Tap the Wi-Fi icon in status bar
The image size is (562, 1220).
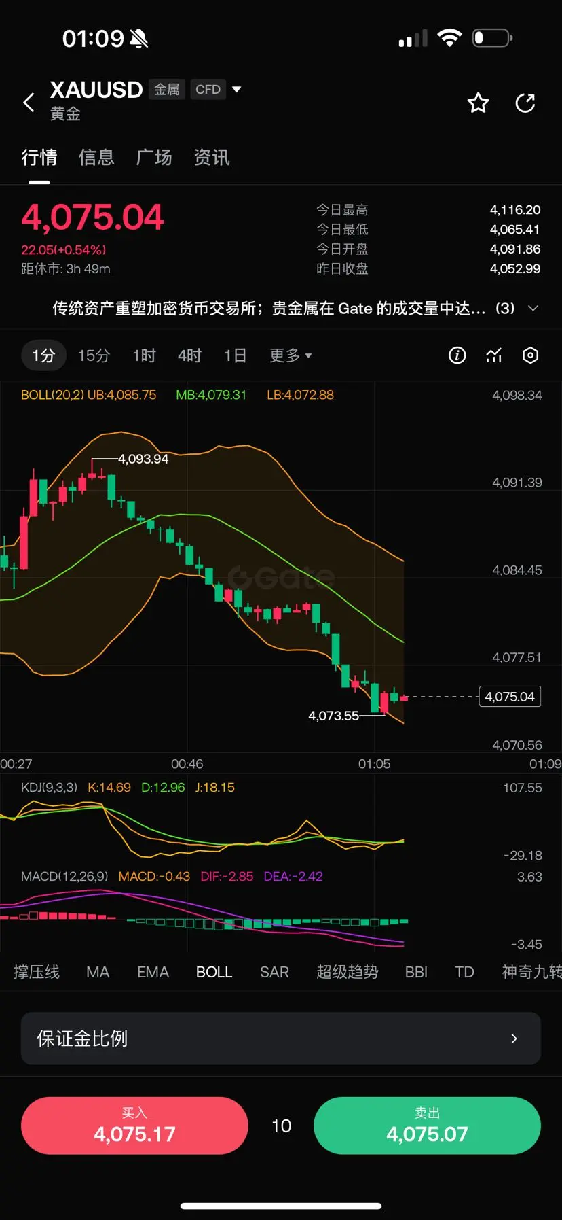point(449,38)
